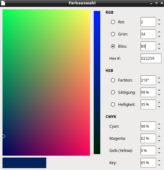Decrease the Helligkeit value with down arrow
The height and width of the screenshot is (170, 164).
(x=159, y=106)
